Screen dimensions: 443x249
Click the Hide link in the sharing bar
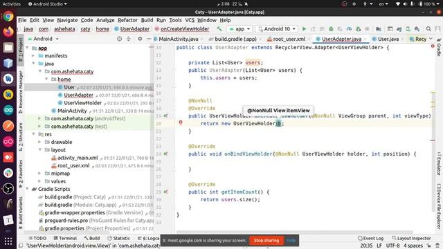point(291,240)
